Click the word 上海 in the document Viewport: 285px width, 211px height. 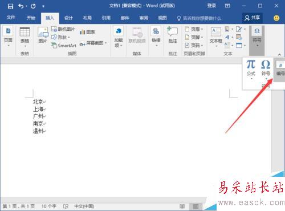(x=38, y=109)
